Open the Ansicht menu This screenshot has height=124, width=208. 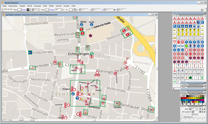click(58, 6)
